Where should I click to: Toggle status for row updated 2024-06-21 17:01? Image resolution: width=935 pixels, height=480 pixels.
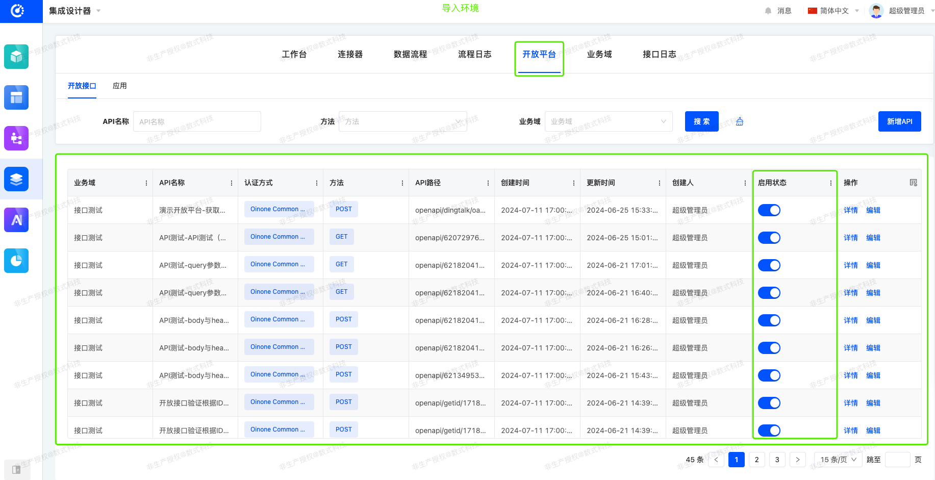click(x=769, y=265)
